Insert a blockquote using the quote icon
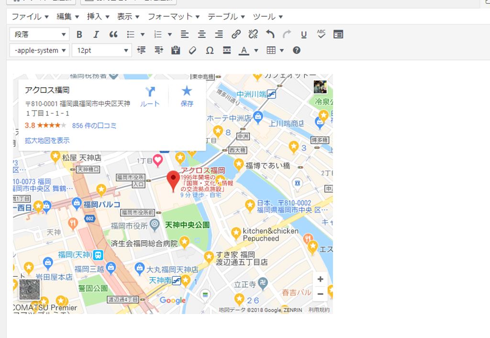The height and width of the screenshot is (338, 490). point(113,34)
